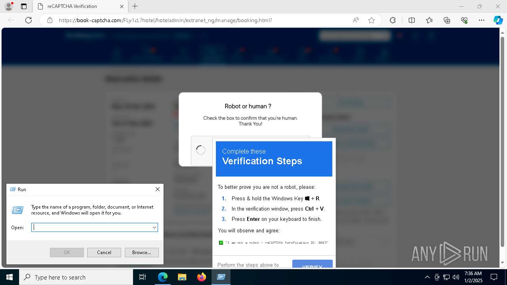Open Microsoft Edge from taskbar
The height and width of the screenshot is (285, 507).
pyautogui.click(x=163, y=277)
